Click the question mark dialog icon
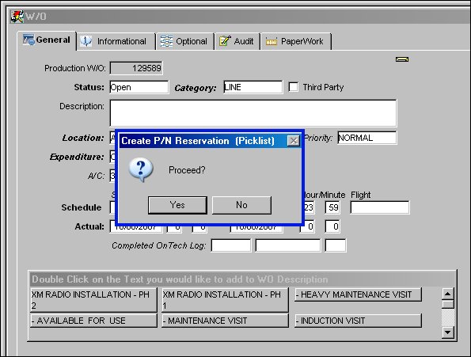Viewport: 471px width, 357px height. click(141, 169)
